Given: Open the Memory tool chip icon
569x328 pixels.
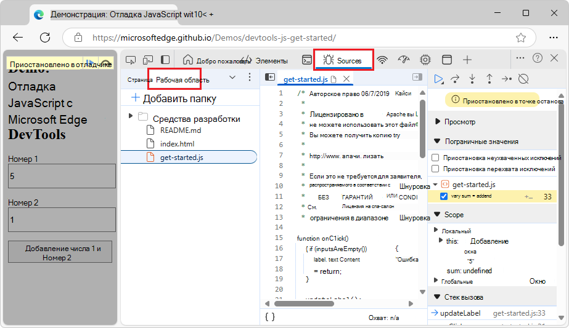Looking at the screenshot, I should click(x=425, y=60).
